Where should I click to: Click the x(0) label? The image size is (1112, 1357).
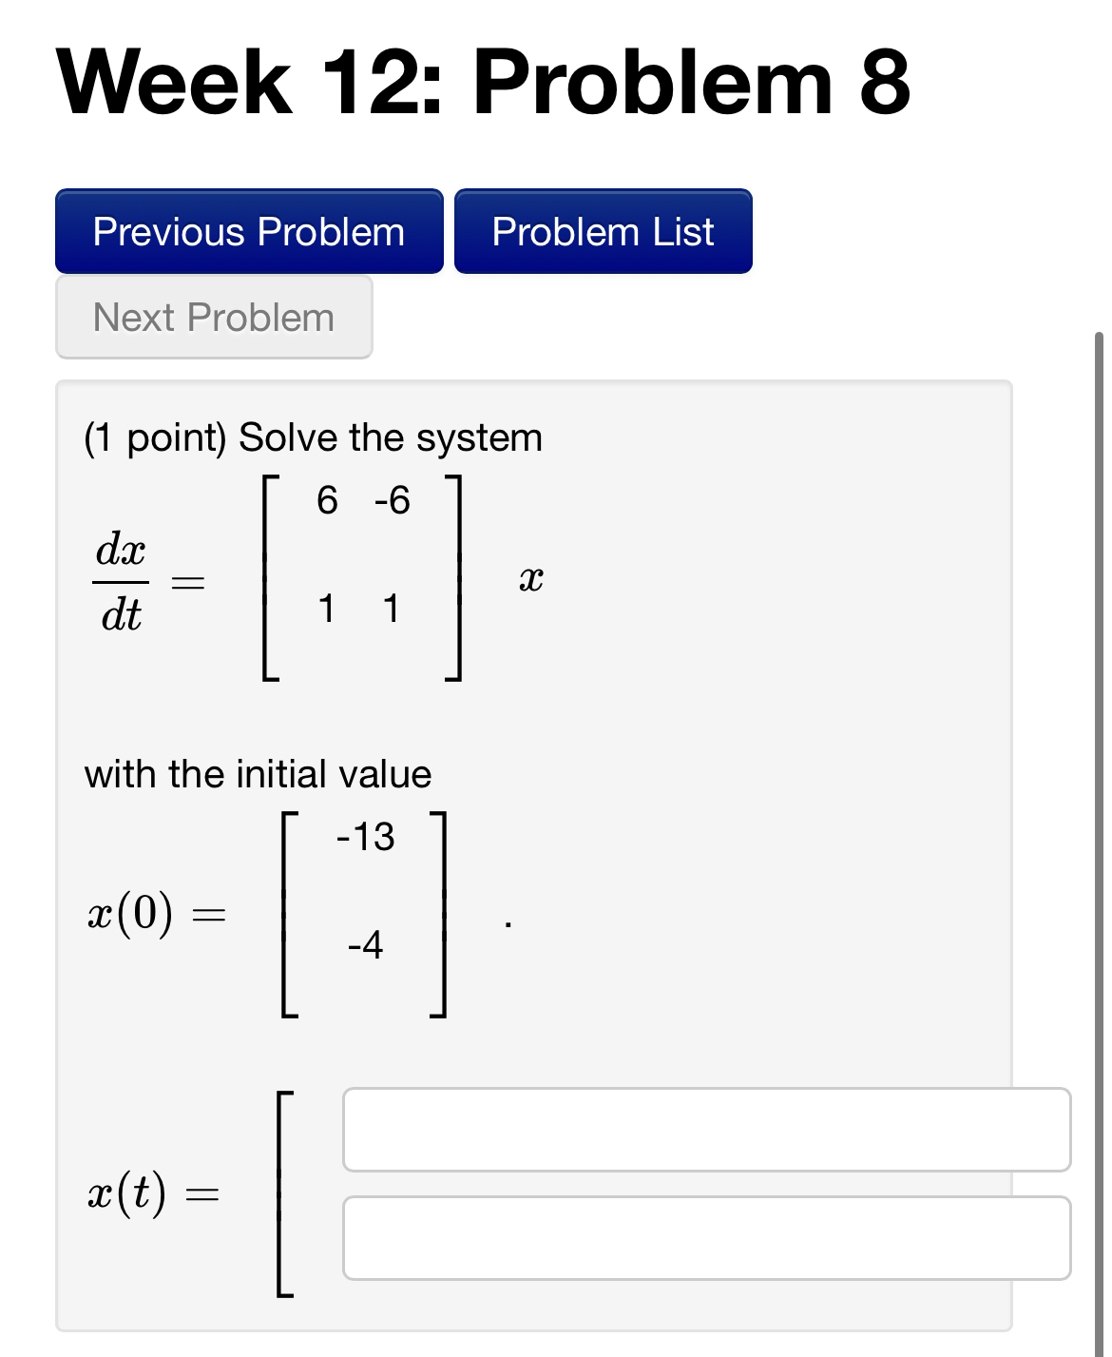tap(157, 914)
